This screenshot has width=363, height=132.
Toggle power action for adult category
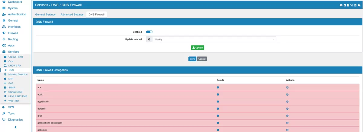point(287,95)
